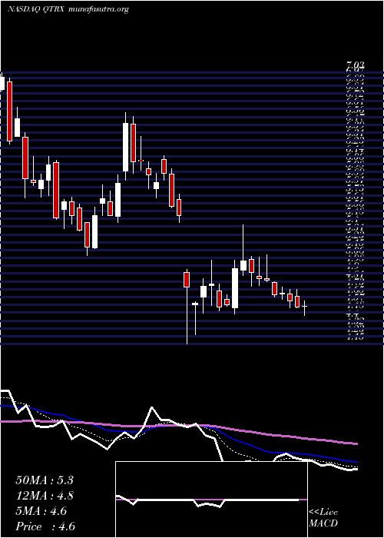Click the "12MA : 4.8" value
The width and height of the screenshot is (384, 538).
[45, 496]
